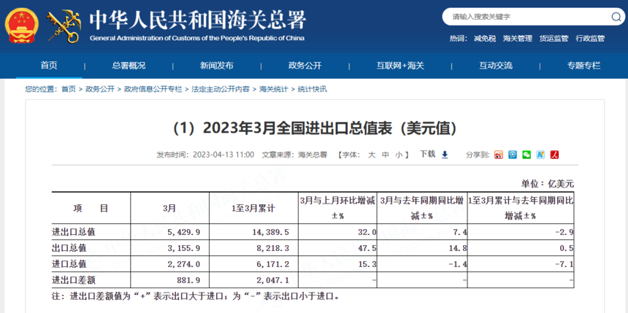Open the 互联网+海关 nav tab
Screen dimensions: 628x313
[x=400, y=66]
